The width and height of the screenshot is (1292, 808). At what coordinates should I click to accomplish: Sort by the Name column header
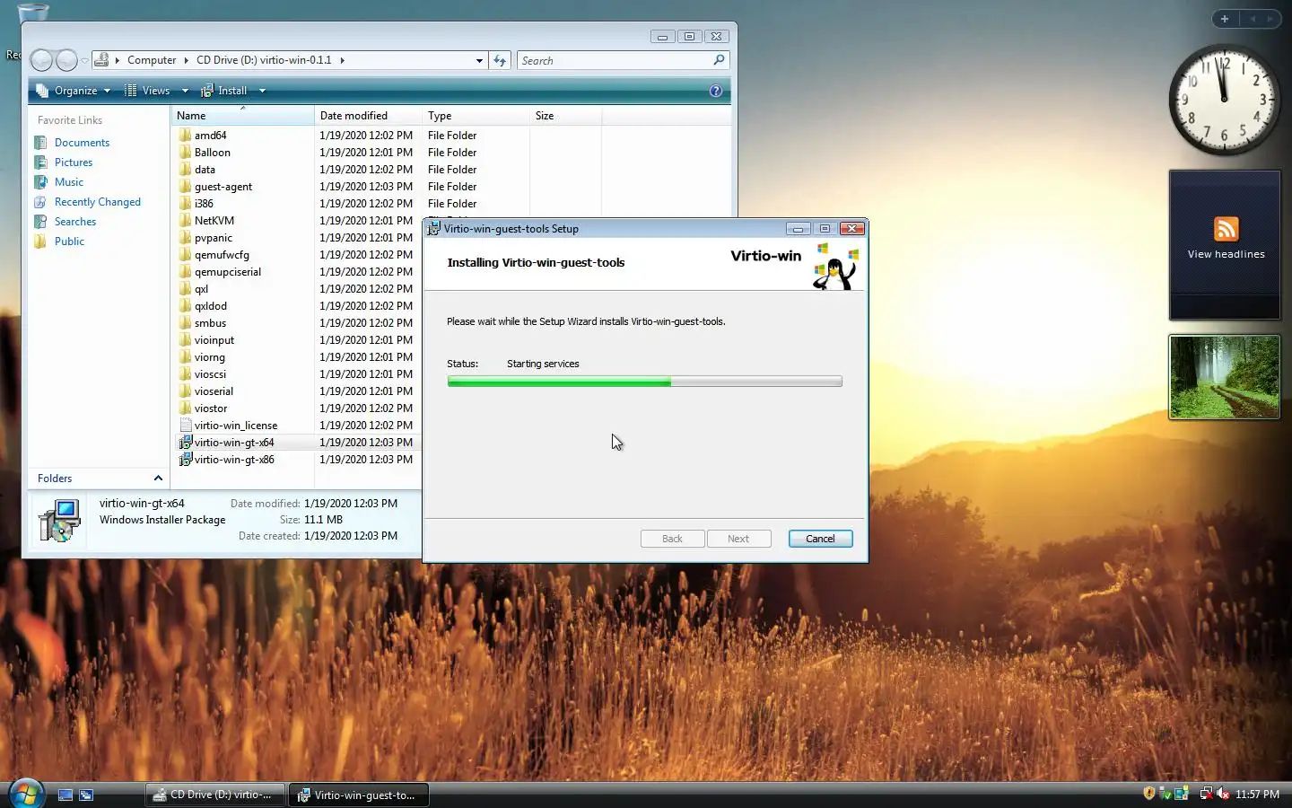242,116
